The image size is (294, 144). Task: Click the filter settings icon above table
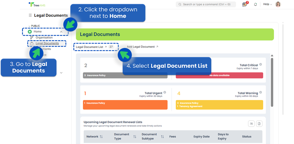[x=252, y=123]
